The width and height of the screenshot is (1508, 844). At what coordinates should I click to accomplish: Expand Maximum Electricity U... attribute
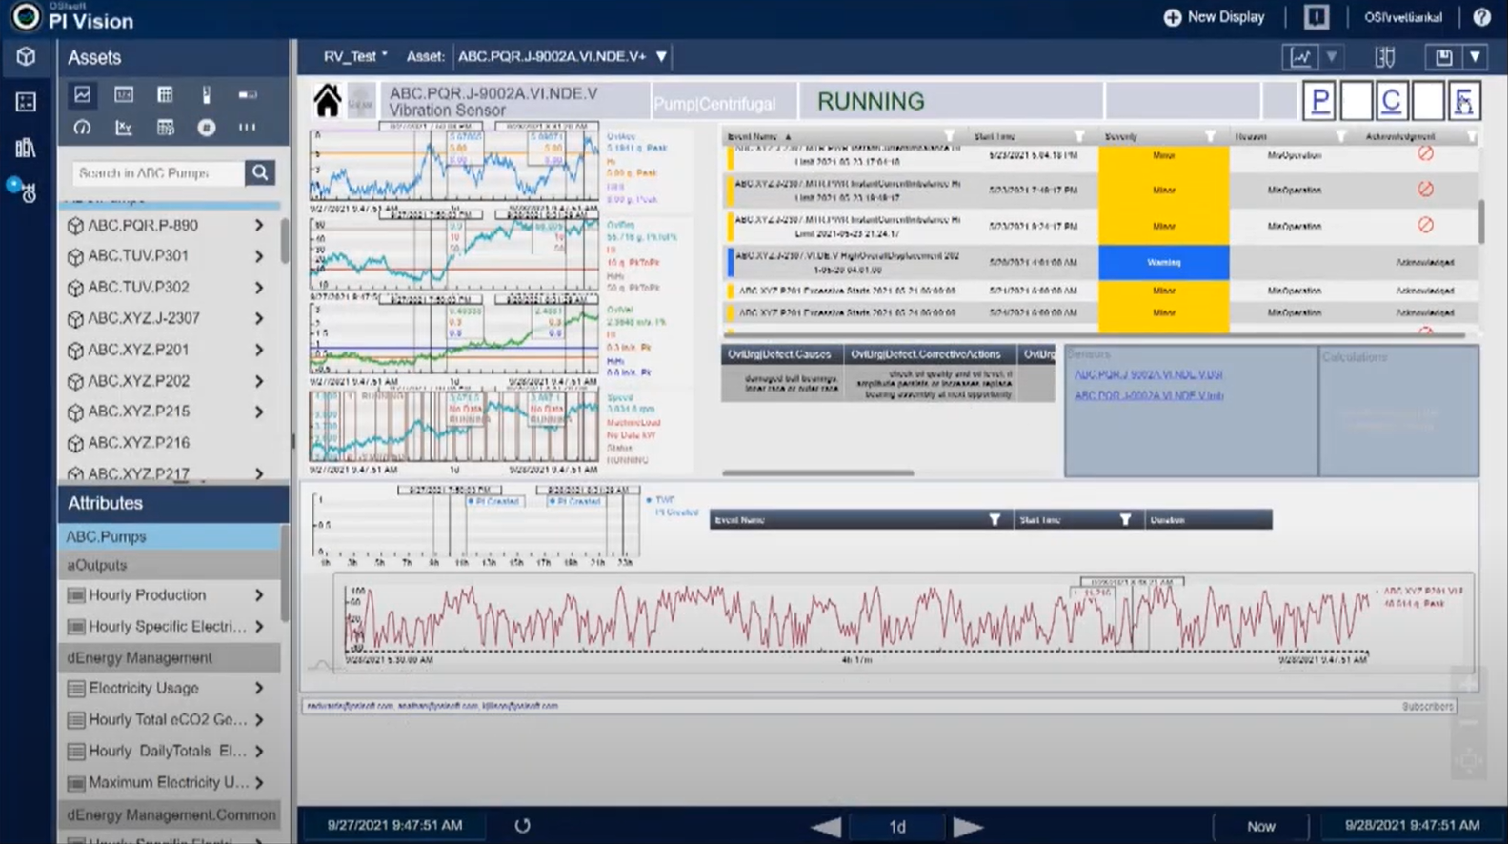click(x=259, y=782)
